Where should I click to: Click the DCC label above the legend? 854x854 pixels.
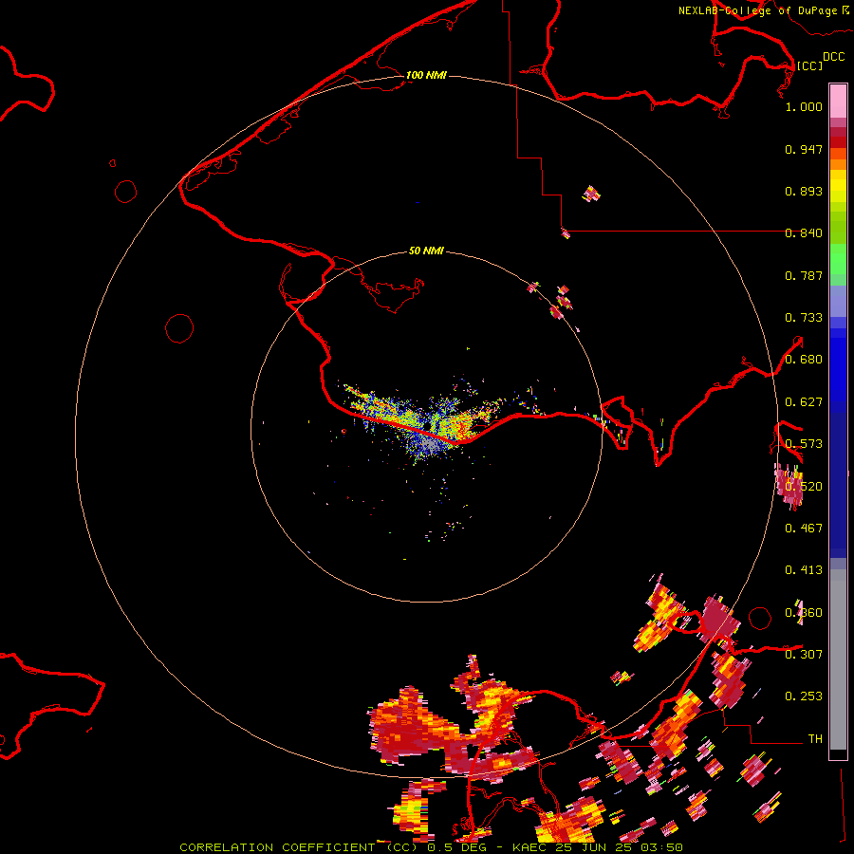833,57
